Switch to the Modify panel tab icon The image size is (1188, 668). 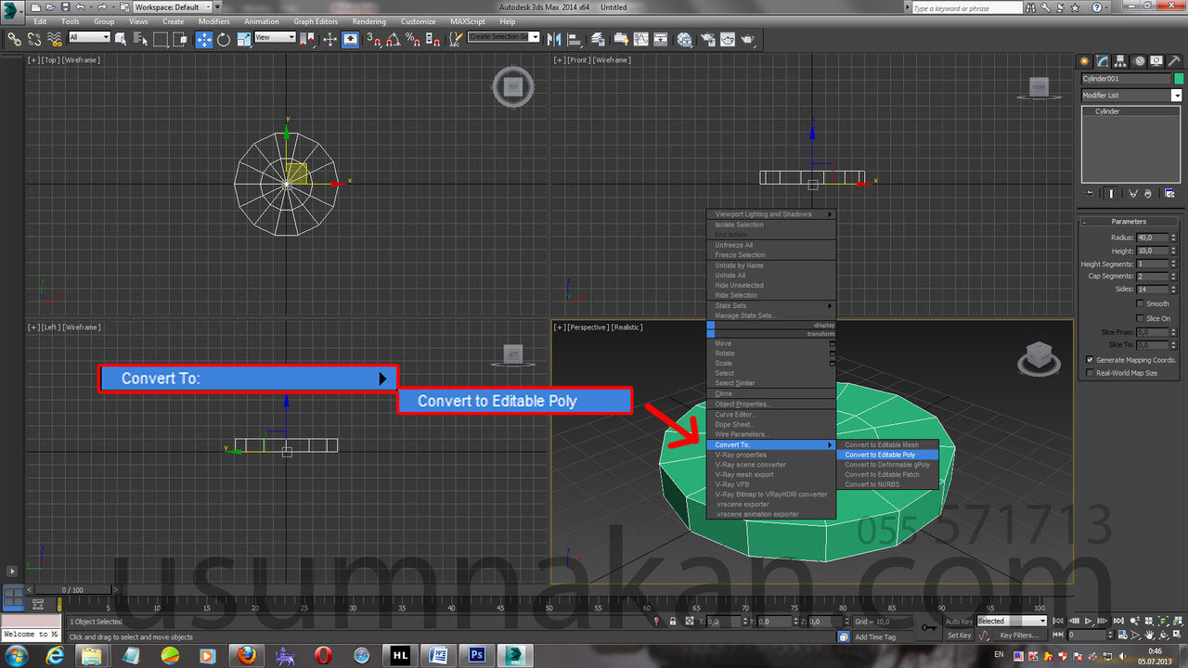point(1101,60)
